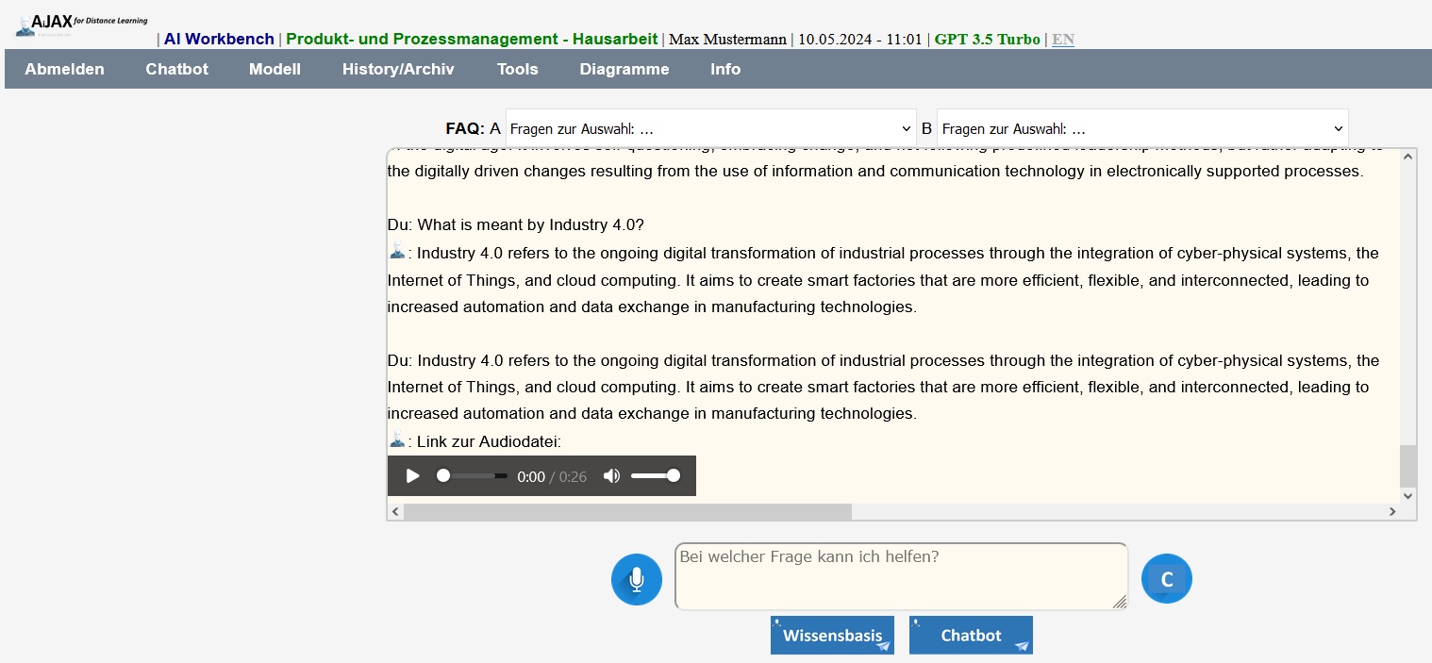
Task: Open the History/Archiv menu
Action: (397, 69)
